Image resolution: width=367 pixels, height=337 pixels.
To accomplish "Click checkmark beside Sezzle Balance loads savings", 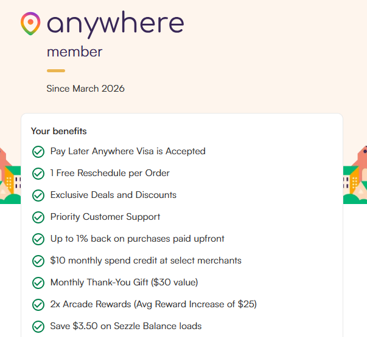I will [x=38, y=327].
